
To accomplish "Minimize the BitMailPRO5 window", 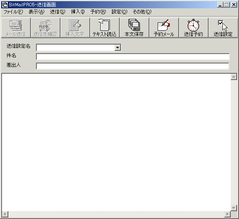I will click(x=220, y=5).
